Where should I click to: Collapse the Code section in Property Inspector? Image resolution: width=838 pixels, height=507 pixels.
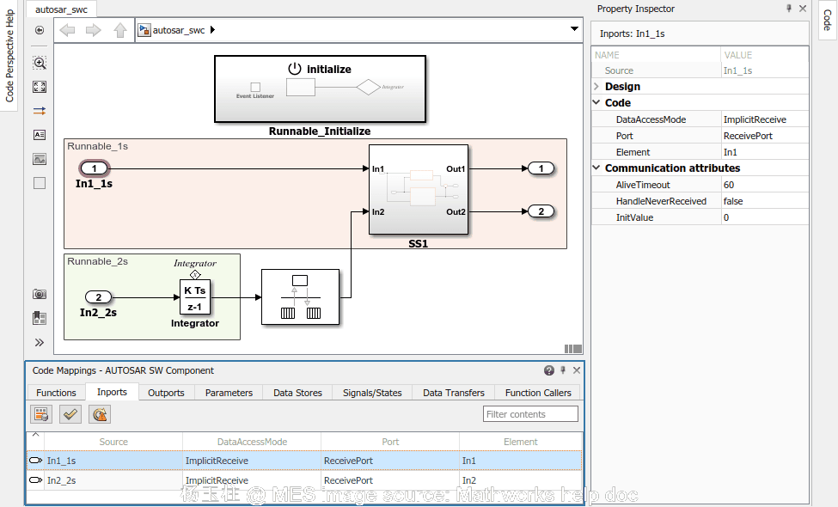595,102
